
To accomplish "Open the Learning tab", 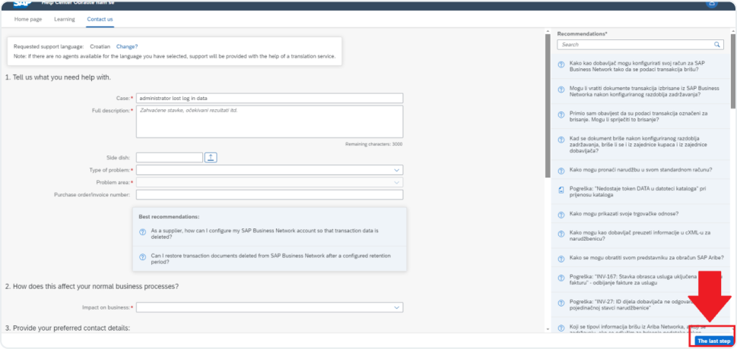I will [x=65, y=18].
